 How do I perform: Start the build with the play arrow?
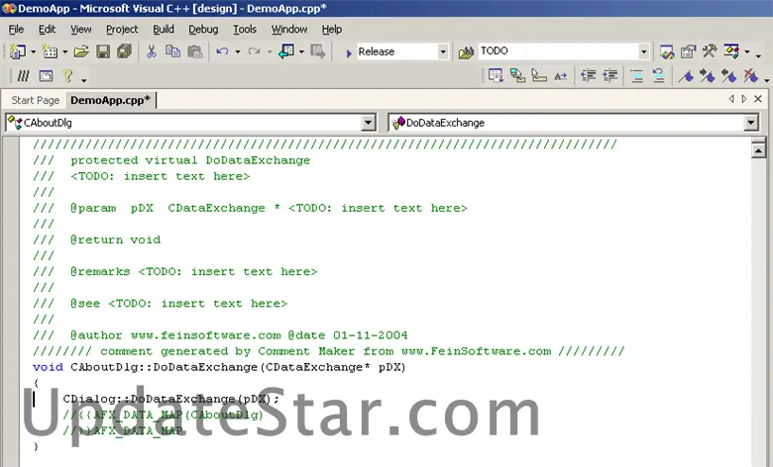[x=349, y=52]
